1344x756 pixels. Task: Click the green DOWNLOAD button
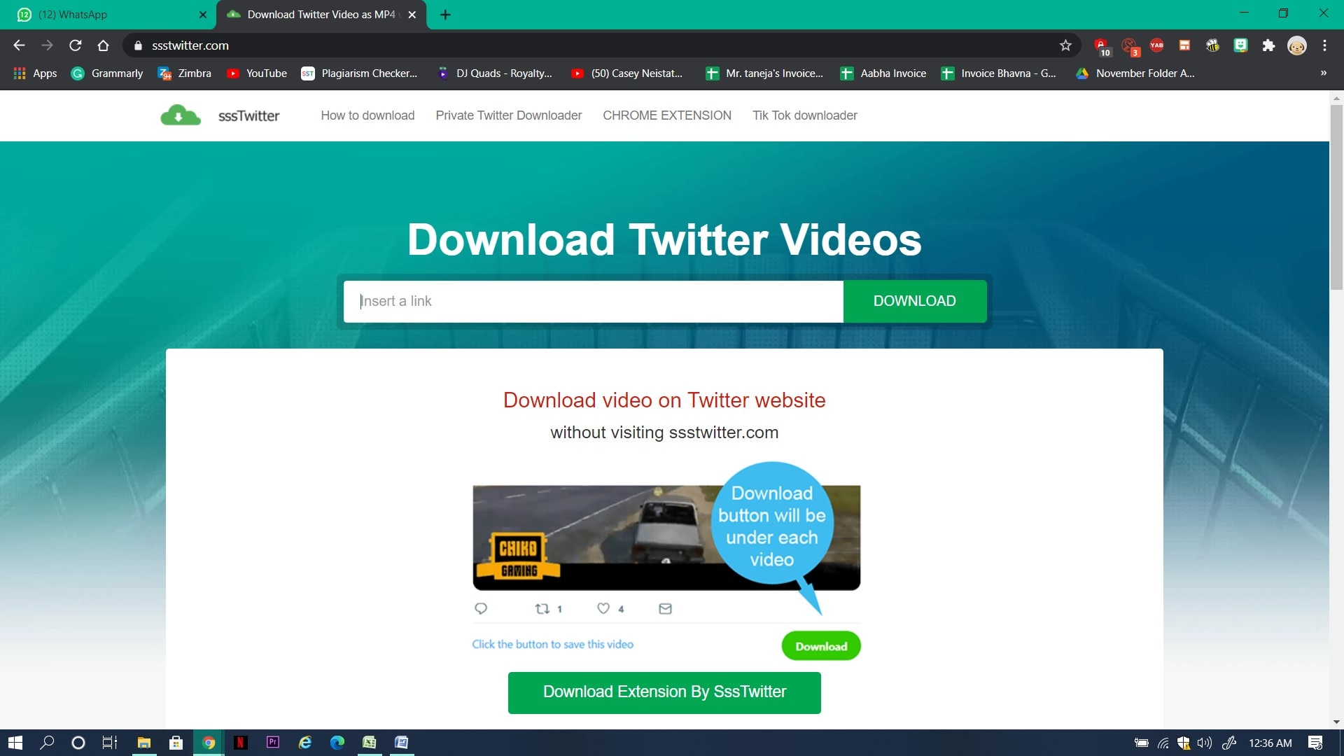click(915, 301)
